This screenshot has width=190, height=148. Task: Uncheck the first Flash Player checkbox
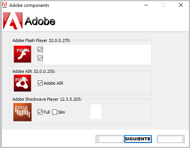pos(40,49)
